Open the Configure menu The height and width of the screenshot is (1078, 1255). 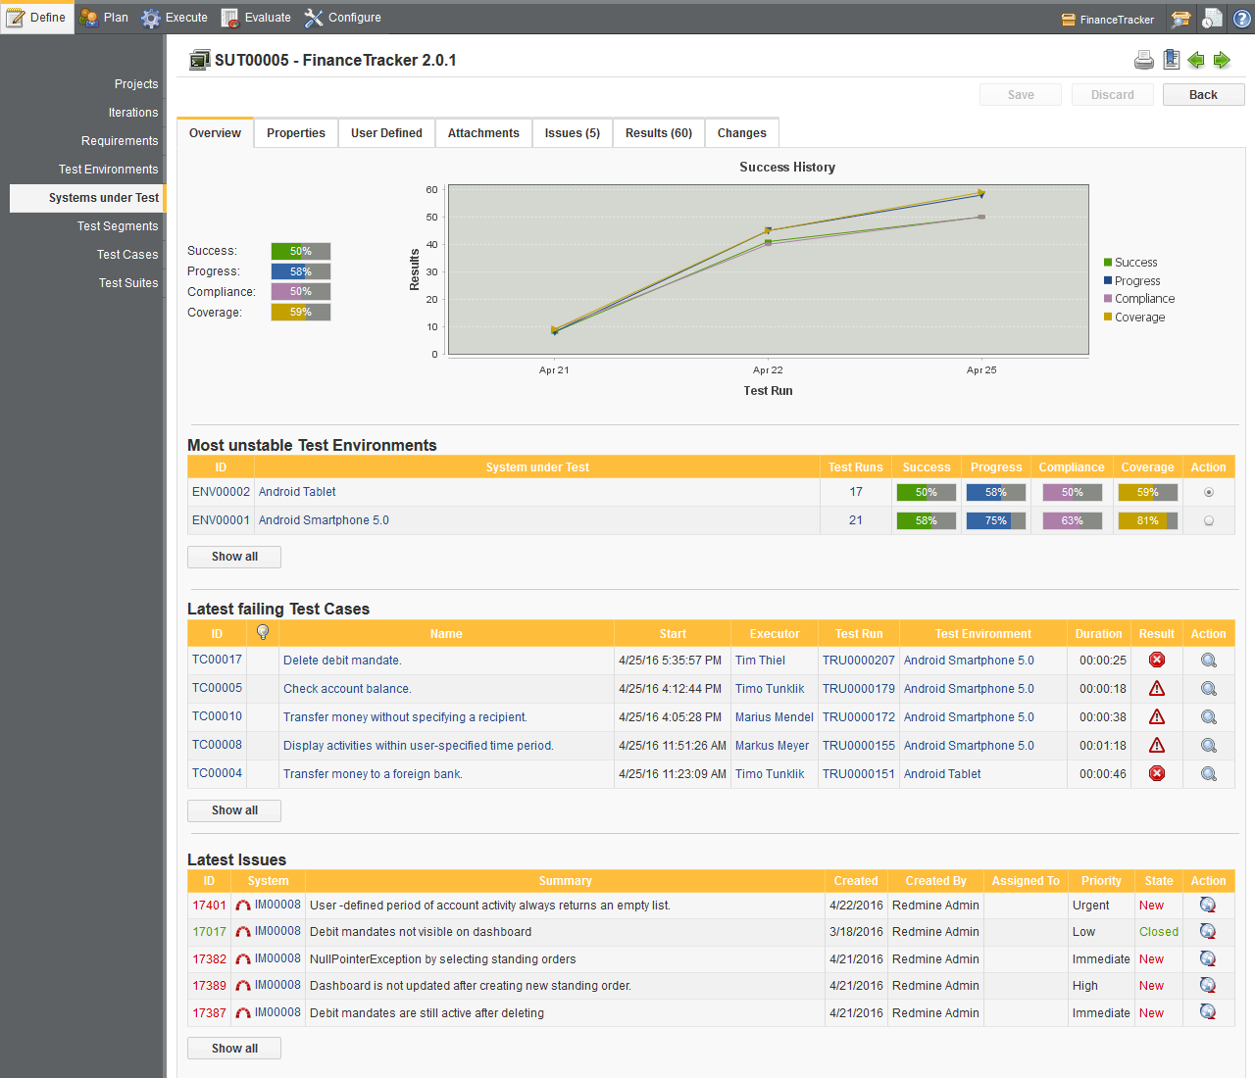pyautogui.click(x=342, y=18)
